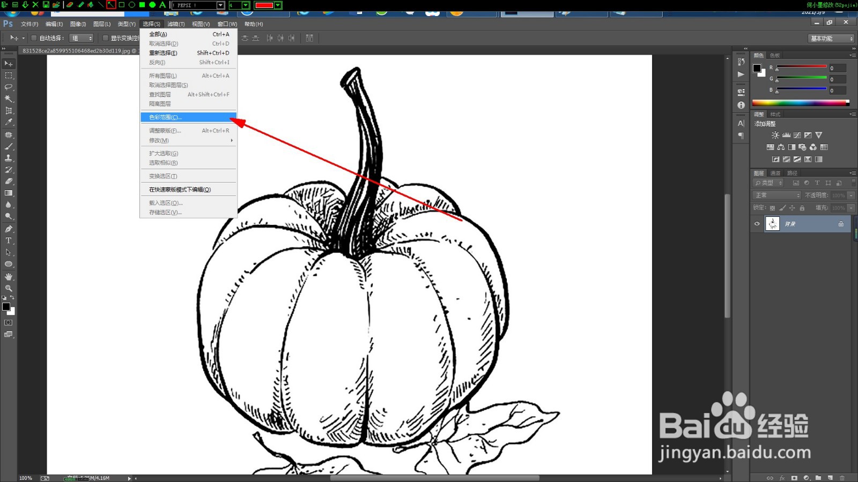Screen dimensions: 858x482
Task: Open the Paragraph panel icon
Action: click(741, 136)
